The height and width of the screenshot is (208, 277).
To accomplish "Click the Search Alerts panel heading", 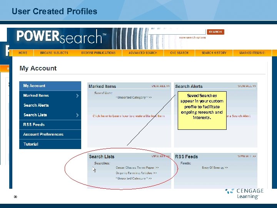I will (x=189, y=86).
